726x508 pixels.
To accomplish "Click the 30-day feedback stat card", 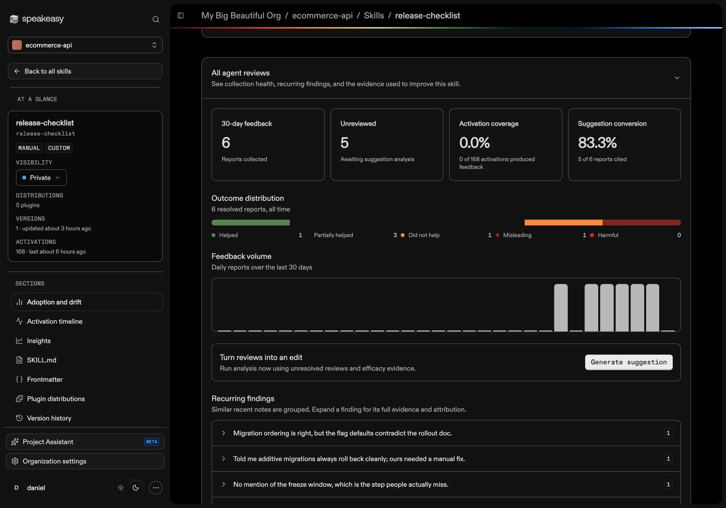I will coord(268,144).
